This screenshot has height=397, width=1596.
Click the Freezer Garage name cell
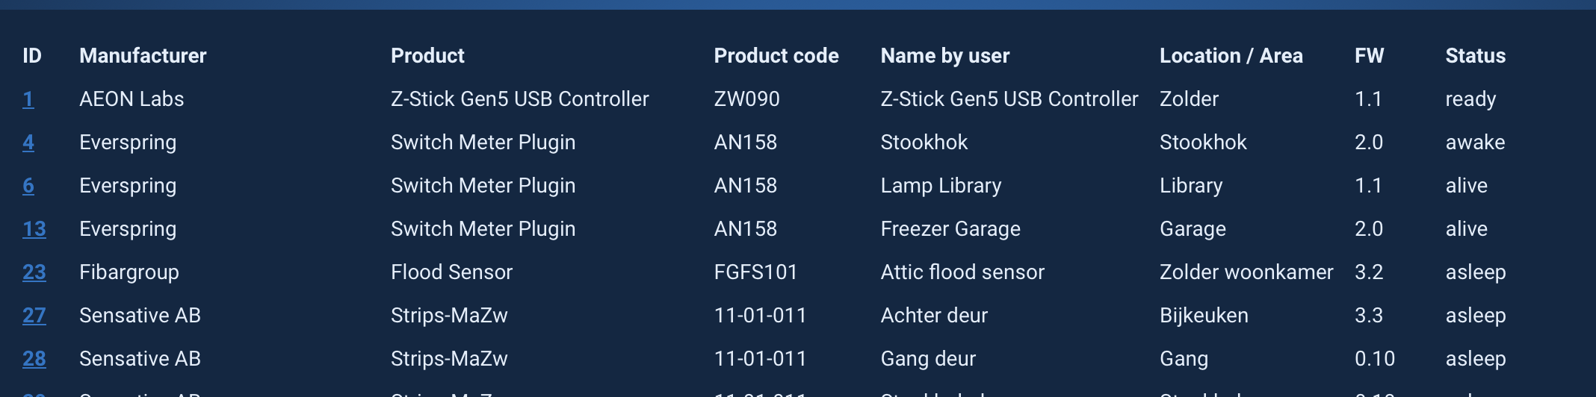(x=950, y=229)
